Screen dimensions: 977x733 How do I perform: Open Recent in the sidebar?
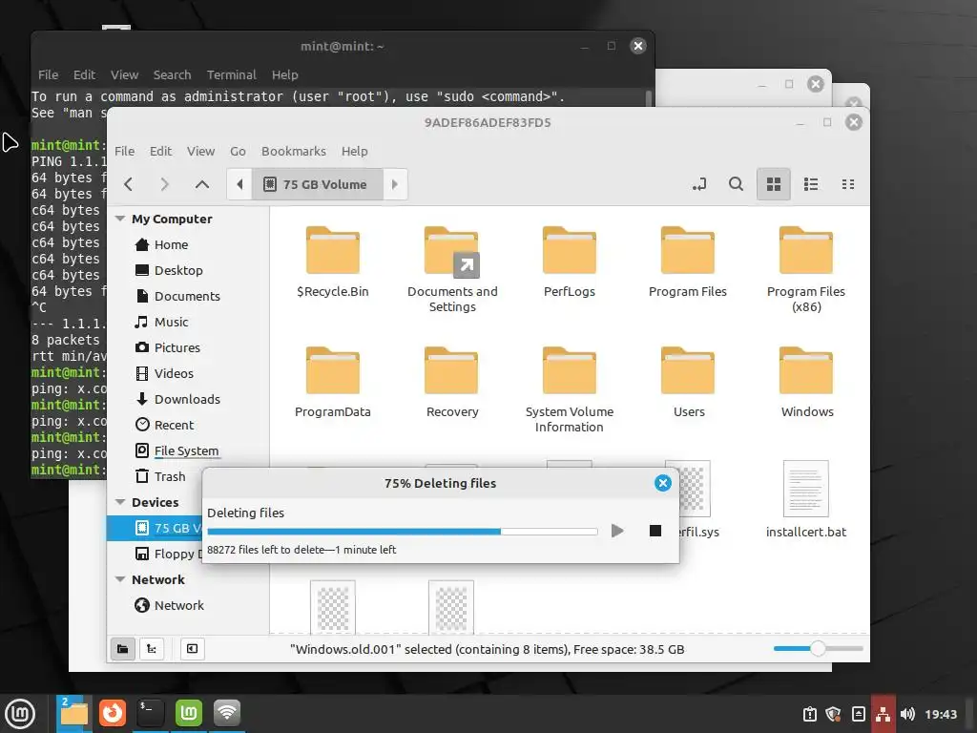188,425
